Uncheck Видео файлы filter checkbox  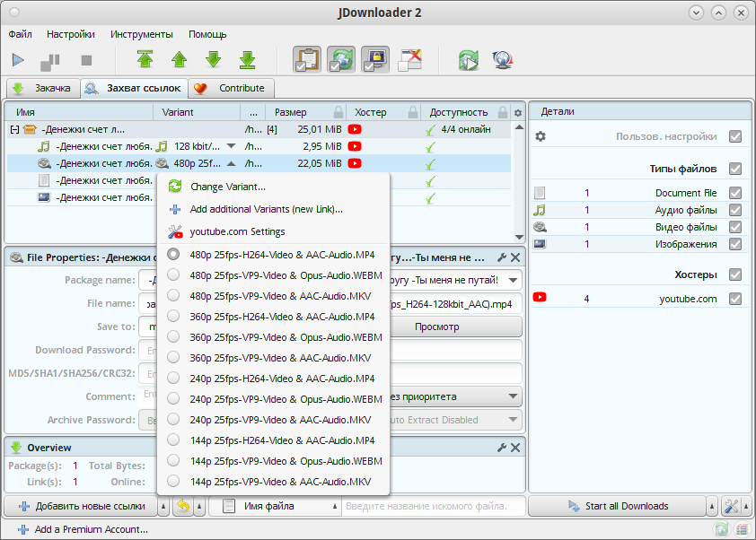pyautogui.click(x=735, y=227)
